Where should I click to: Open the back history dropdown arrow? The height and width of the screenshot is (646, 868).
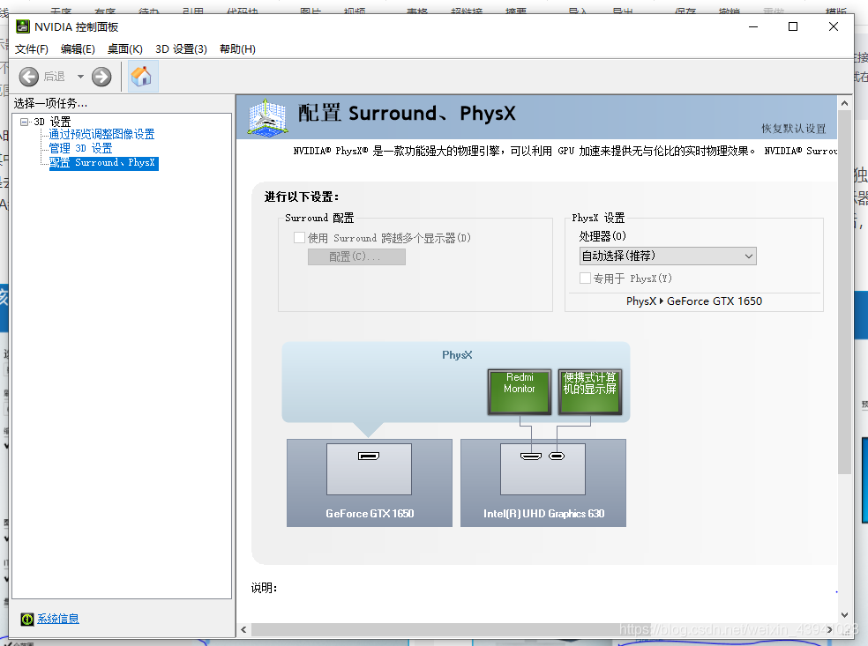[80, 77]
